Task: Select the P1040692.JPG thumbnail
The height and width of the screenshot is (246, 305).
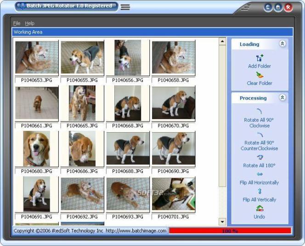Action: (82, 194)
